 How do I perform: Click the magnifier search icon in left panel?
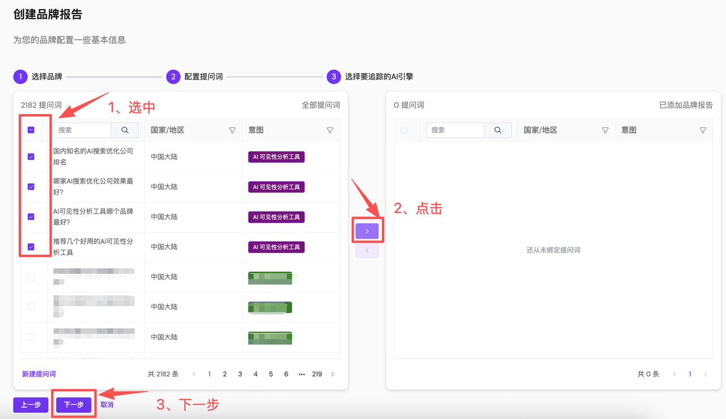(125, 130)
